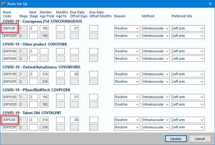Edit Due Date Offset Days 28 for COVTALENT

[x=74, y=120]
